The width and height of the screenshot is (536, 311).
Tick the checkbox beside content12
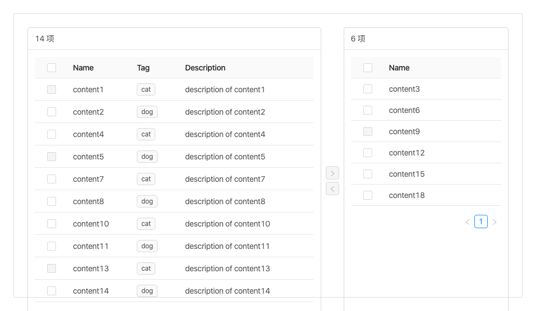pos(368,153)
